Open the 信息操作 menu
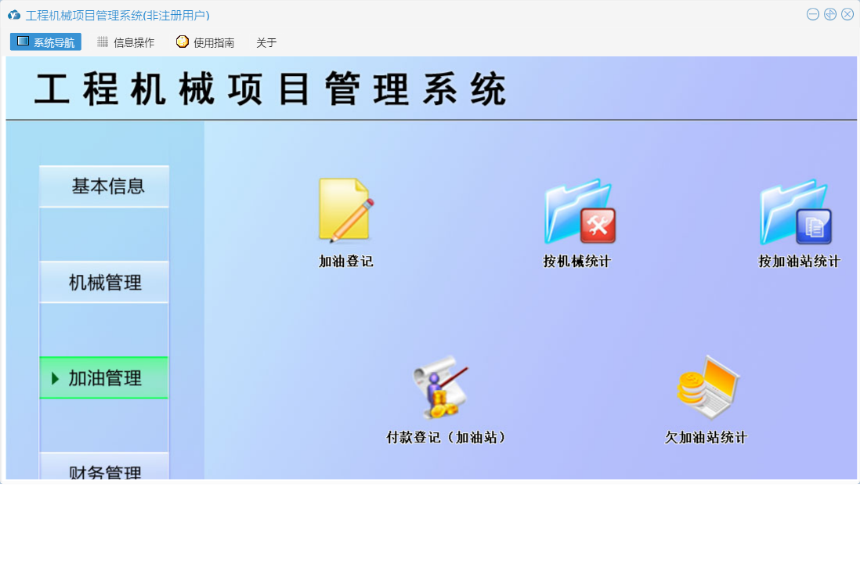 (126, 42)
